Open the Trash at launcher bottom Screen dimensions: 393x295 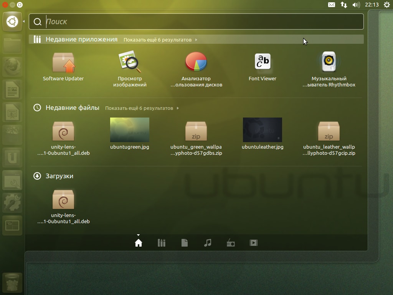12,282
